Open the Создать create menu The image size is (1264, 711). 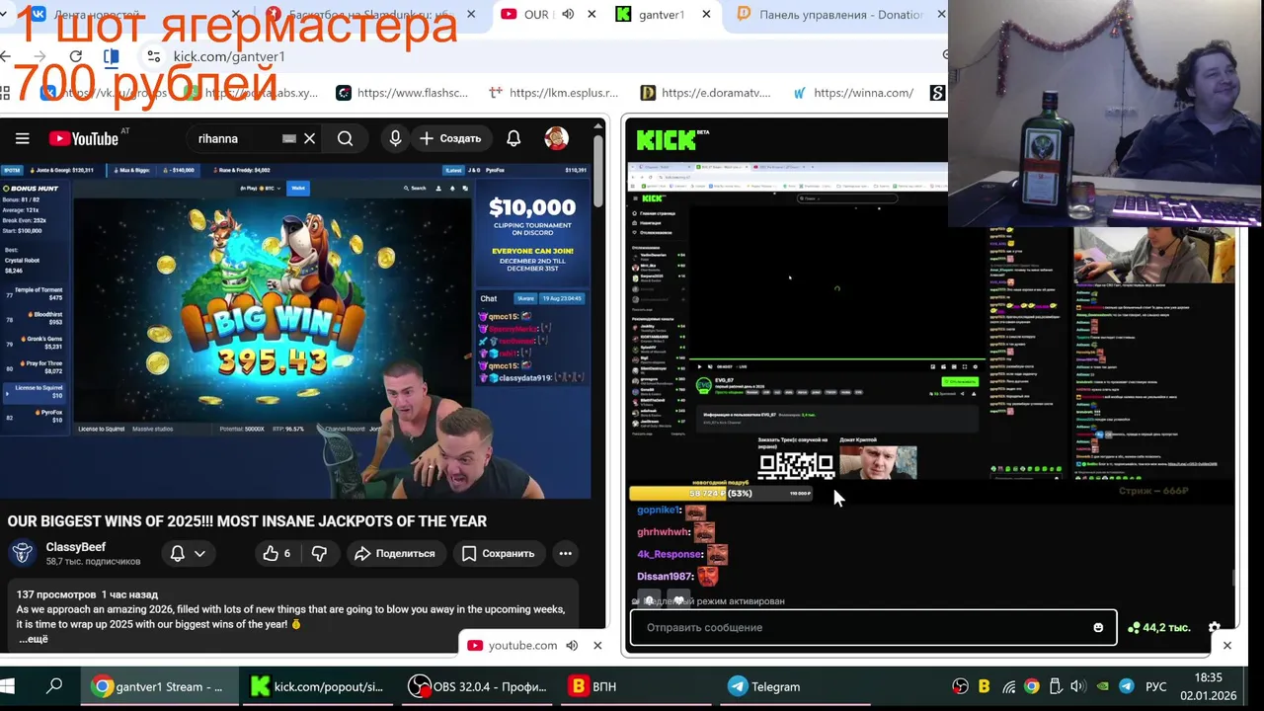click(x=450, y=138)
